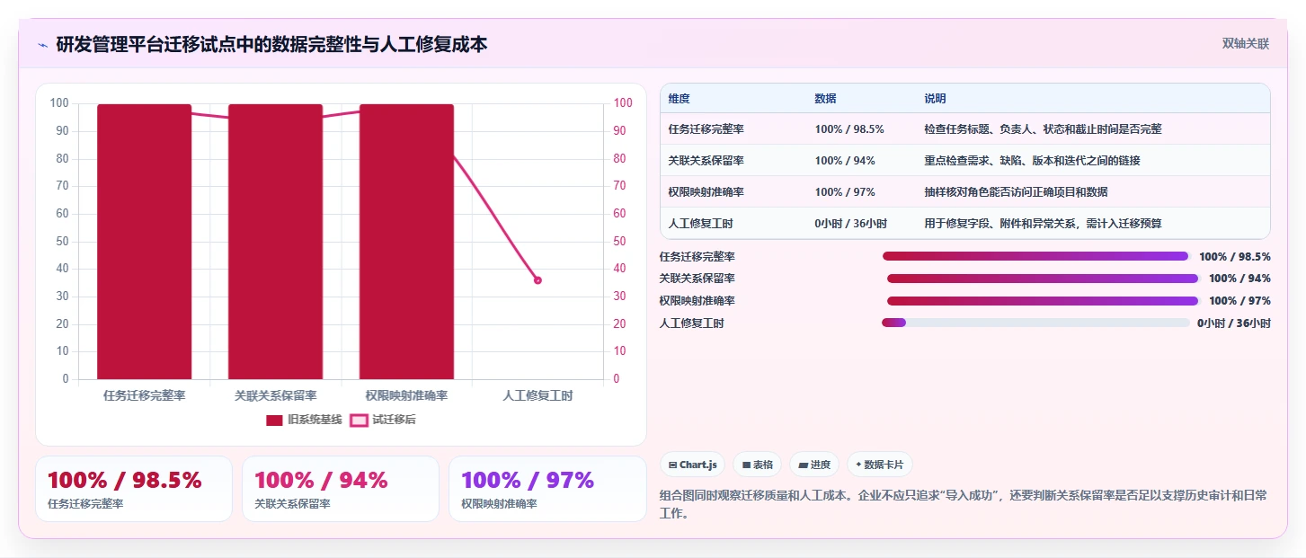Click x-axis label 关联关系保留率
This screenshot has width=1306, height=558.
coord(275,395)
